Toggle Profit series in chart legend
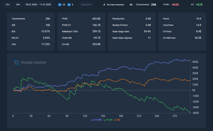The width and height of the screenshot is (213, 131). point(108,120)
